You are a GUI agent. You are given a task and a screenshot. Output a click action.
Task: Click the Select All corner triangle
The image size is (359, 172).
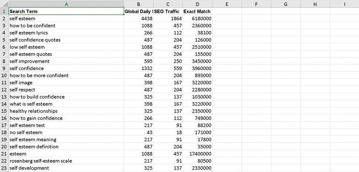tap(4, 4)
